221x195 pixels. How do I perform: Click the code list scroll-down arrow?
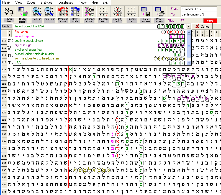[189, 63]
